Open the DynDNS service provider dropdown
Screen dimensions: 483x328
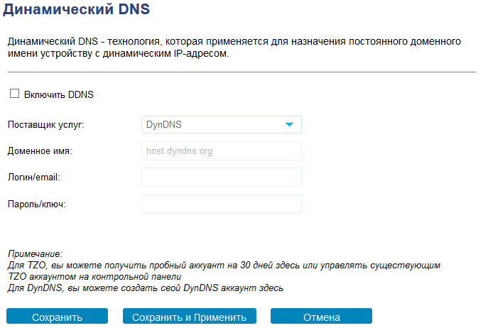click(221, 125)
